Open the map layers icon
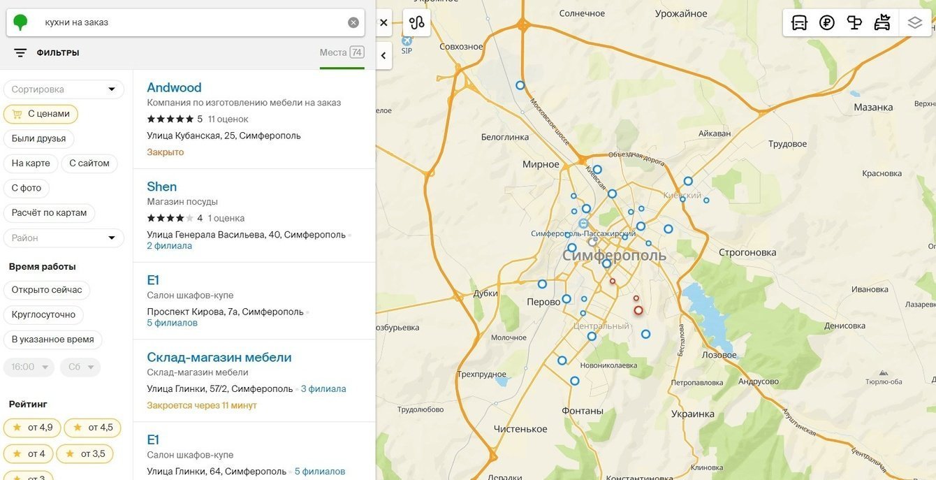Image resolution: width=936 pixels, height=480 pixels. 915,22
